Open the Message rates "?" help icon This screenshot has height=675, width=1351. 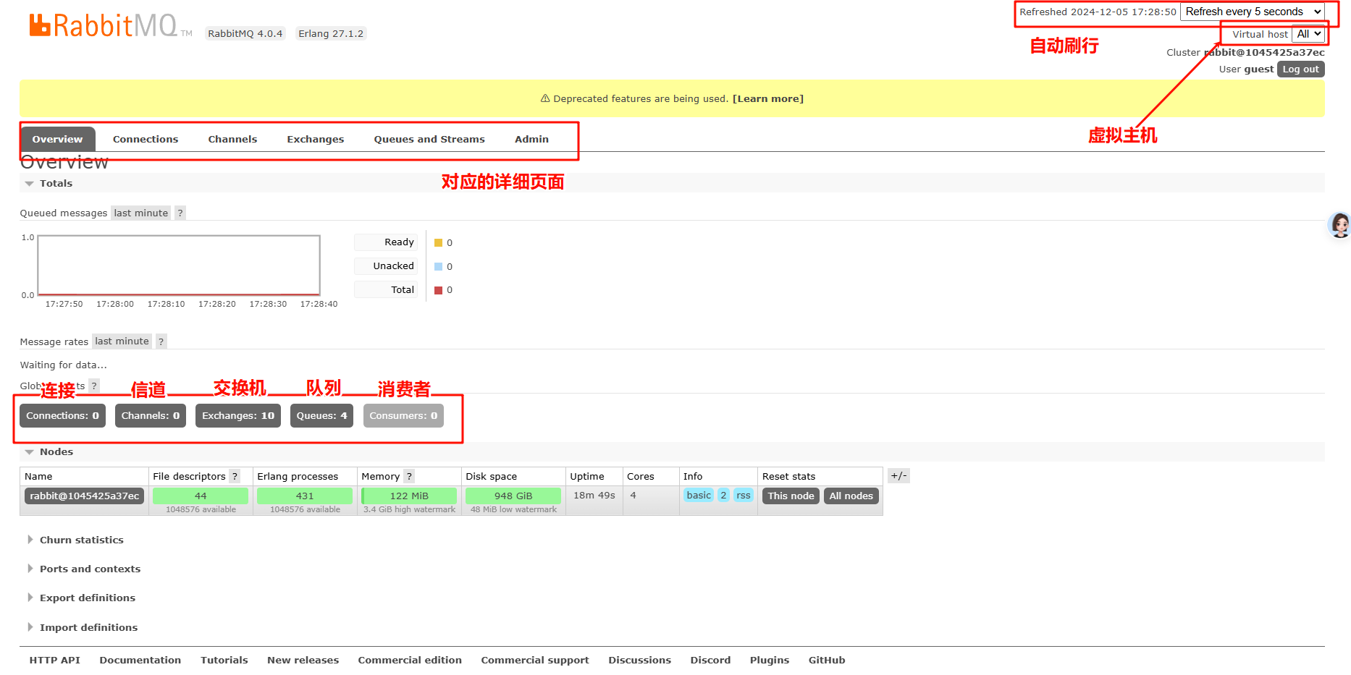(x=161, y=341)
